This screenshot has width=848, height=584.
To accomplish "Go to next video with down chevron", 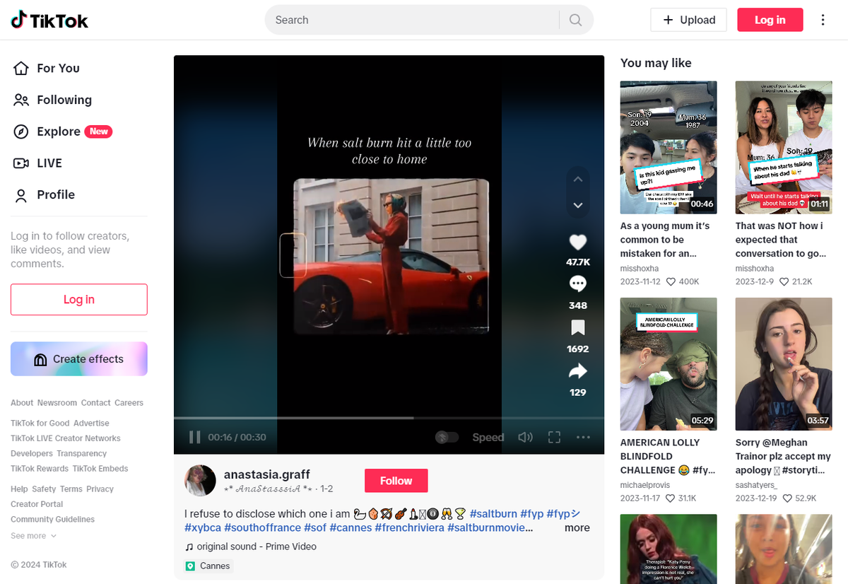I will coord(577,205).
